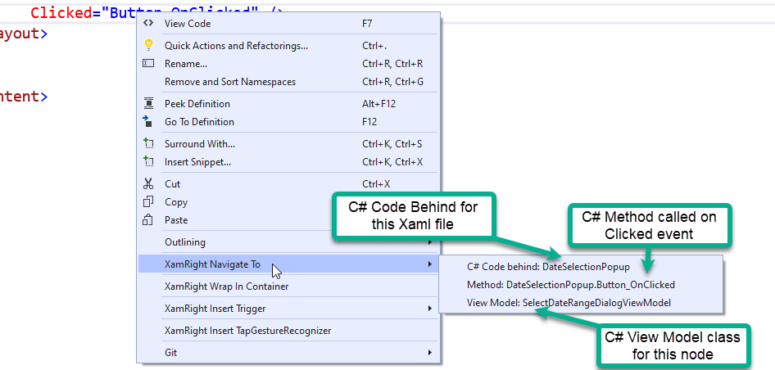The height and width of the screenshot is (370, 775).
Task: Click the Surround With icon
Action: pyautogui.click(x=148, y=144)
